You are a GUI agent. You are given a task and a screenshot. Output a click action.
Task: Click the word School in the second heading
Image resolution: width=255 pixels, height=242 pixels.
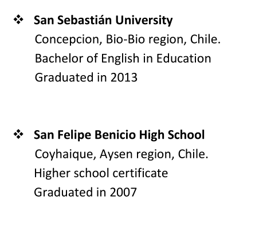pos(186,135)
